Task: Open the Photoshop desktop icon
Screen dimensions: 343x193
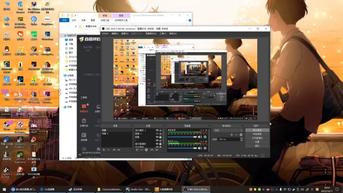Action: point(47,36)
